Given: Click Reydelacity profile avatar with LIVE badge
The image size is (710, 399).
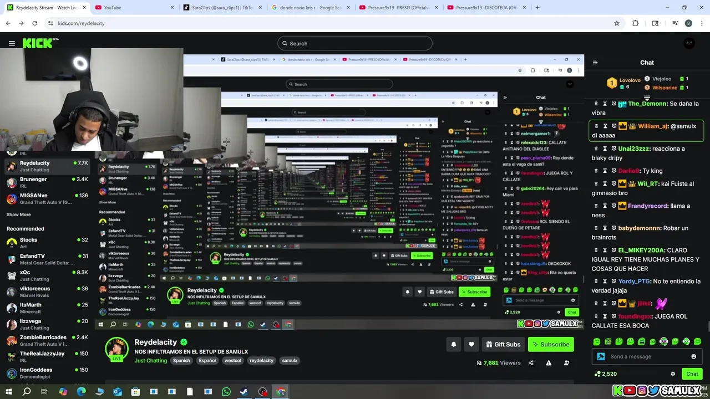Looking at the screenshot, I should [x=117, y=349].
